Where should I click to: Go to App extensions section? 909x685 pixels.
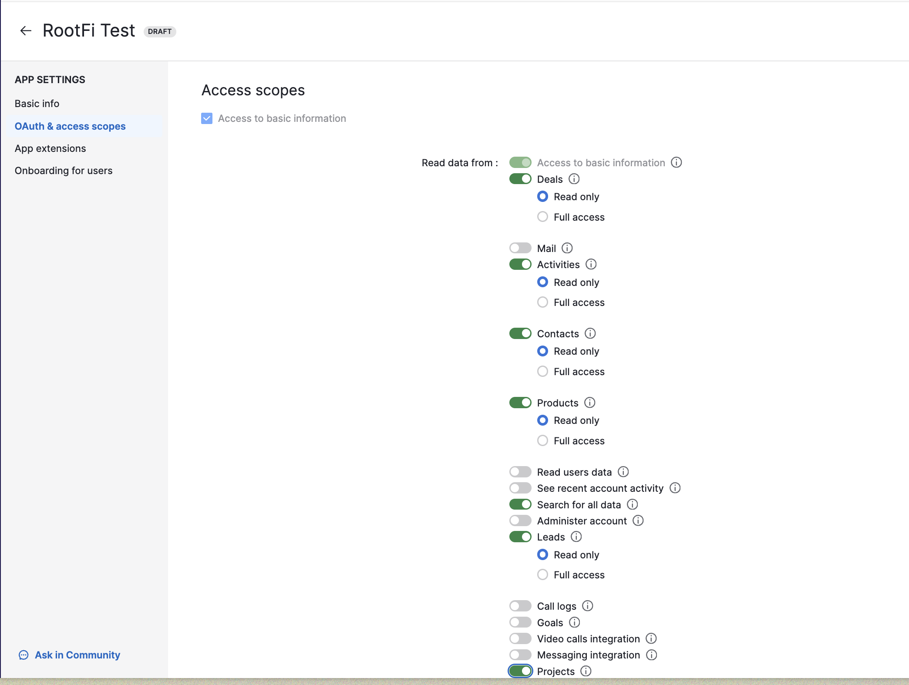click(50, 148)
